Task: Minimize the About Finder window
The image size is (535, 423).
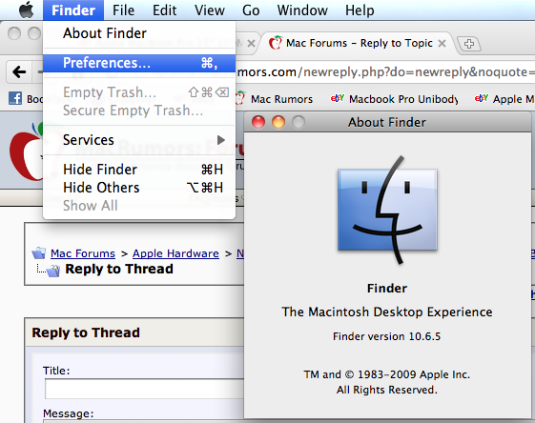Action: coord(278,122)
